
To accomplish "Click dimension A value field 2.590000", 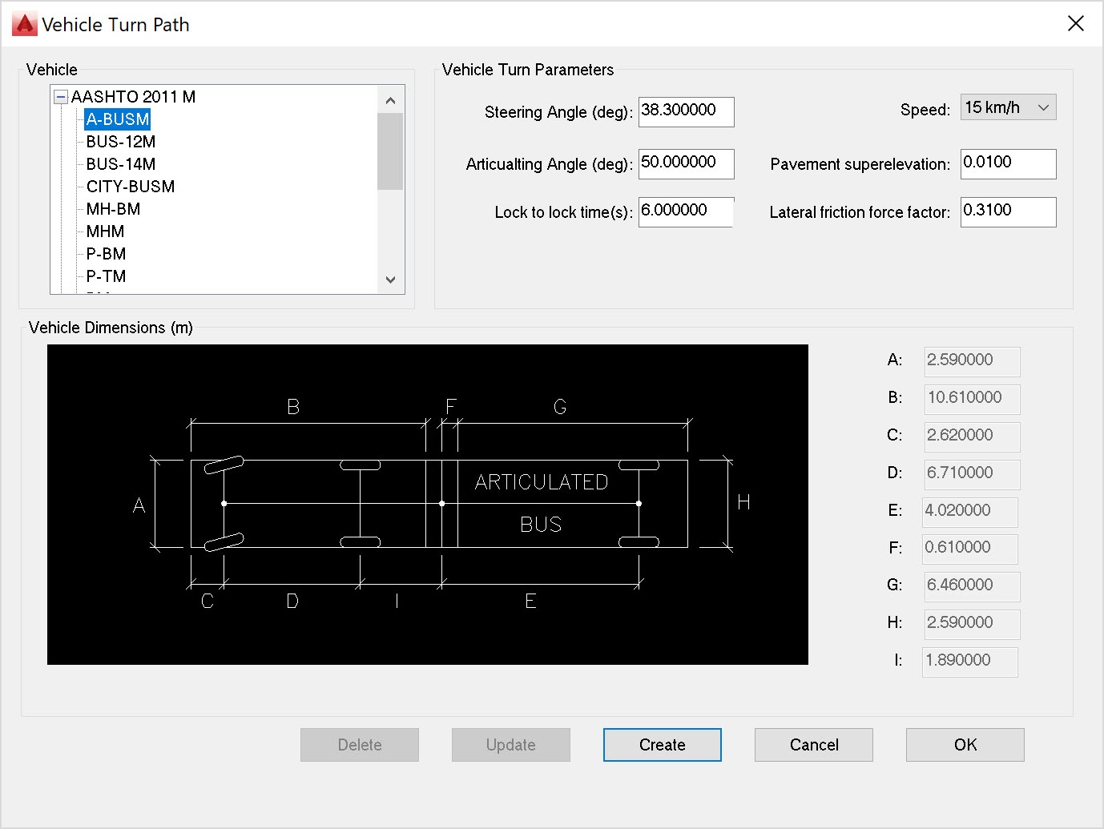I will click(x=972, y=361).
